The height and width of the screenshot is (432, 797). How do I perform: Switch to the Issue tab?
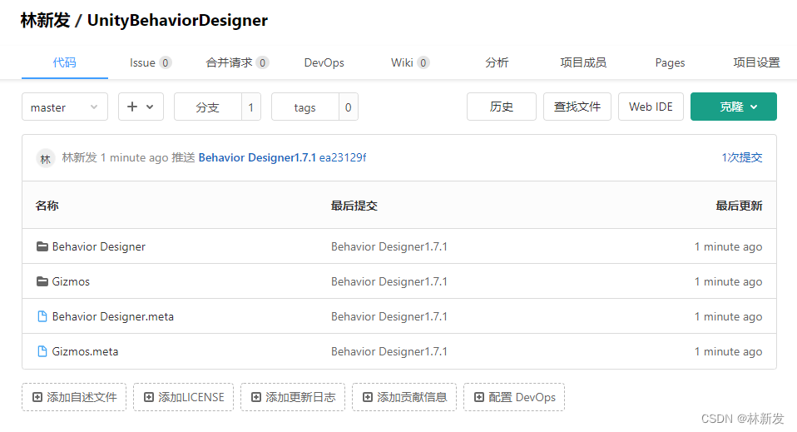(150, 62)
